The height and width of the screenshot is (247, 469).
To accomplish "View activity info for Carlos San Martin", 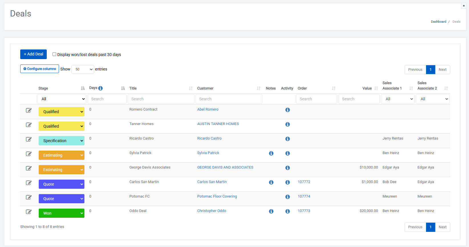I will pyautogui.click(x=288, y=182).
